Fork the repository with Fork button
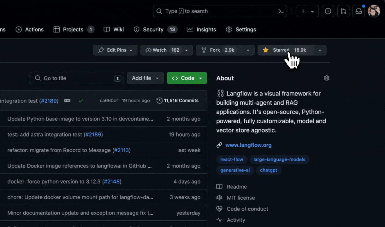This screenshot has width=385, height=227. tap(219, 50)
